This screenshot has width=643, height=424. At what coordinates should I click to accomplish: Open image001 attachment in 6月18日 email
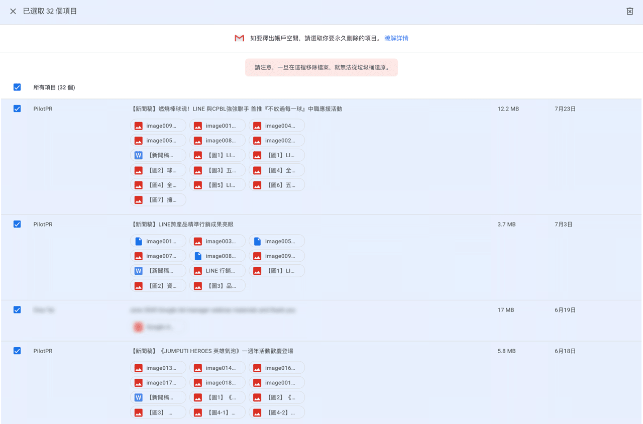point(277,383)
